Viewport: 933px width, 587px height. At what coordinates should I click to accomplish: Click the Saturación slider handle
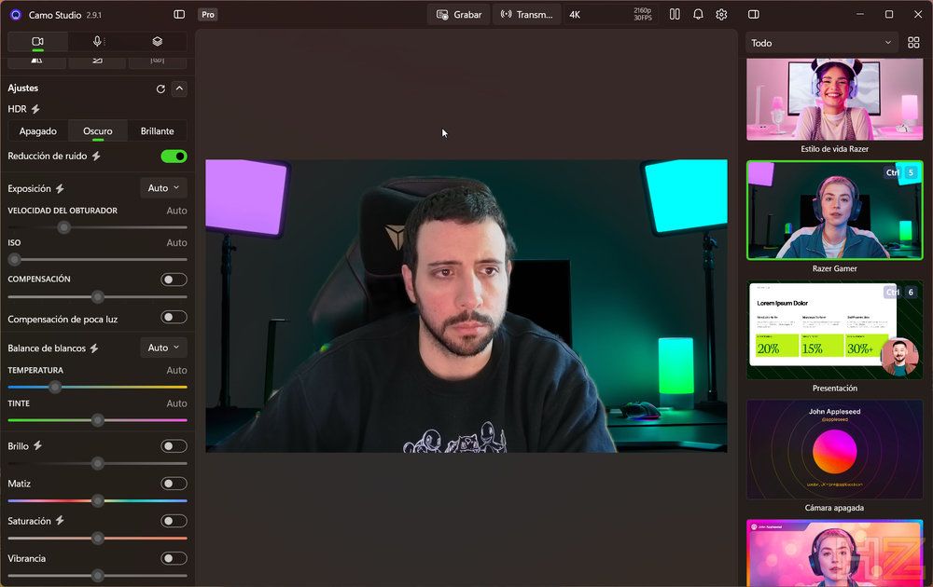98,539
